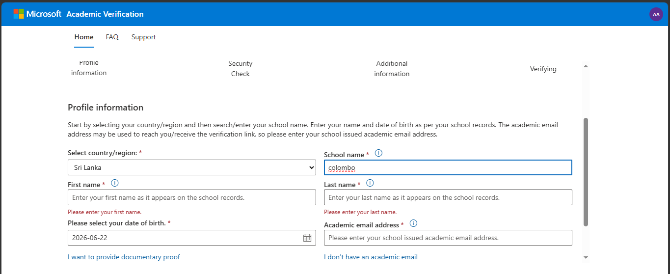Image resolution: width=670 pixels, height=274 pixels.
Task: Focus the First name input field
Action: (192, 197)
